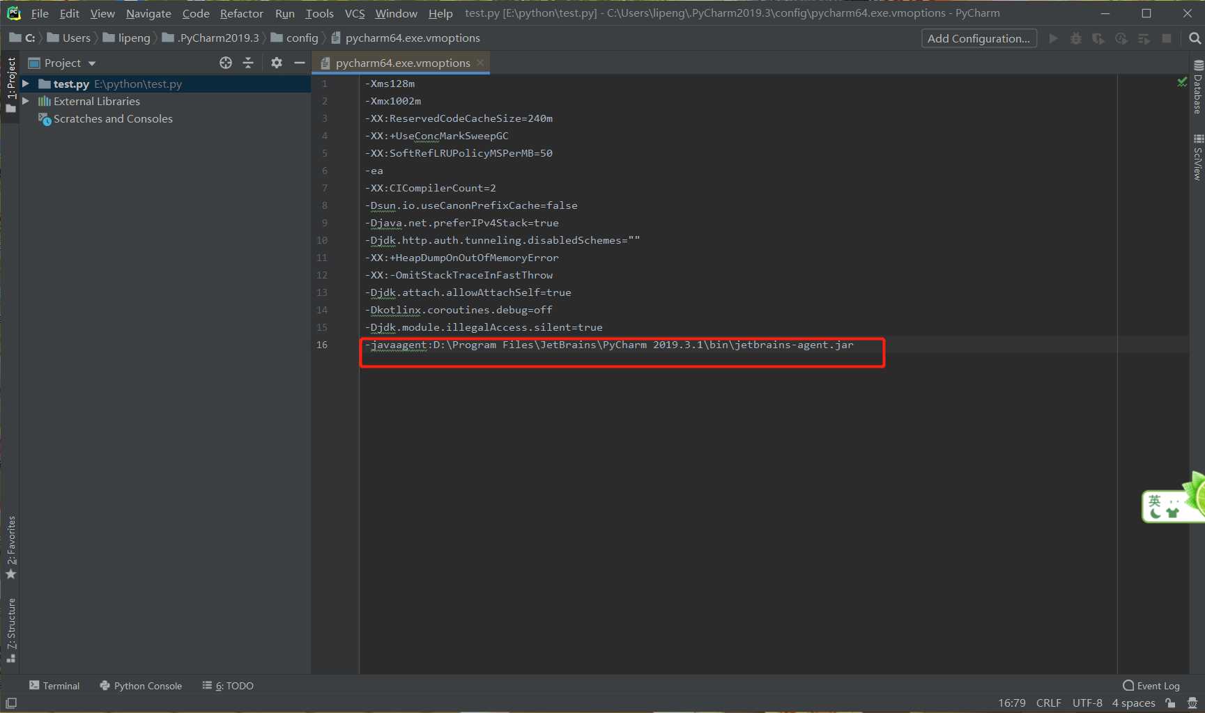The height and width of the screenshot is (713, 1205).
Task: Change CRLF line separator setting
Action: coord(1048,703)
